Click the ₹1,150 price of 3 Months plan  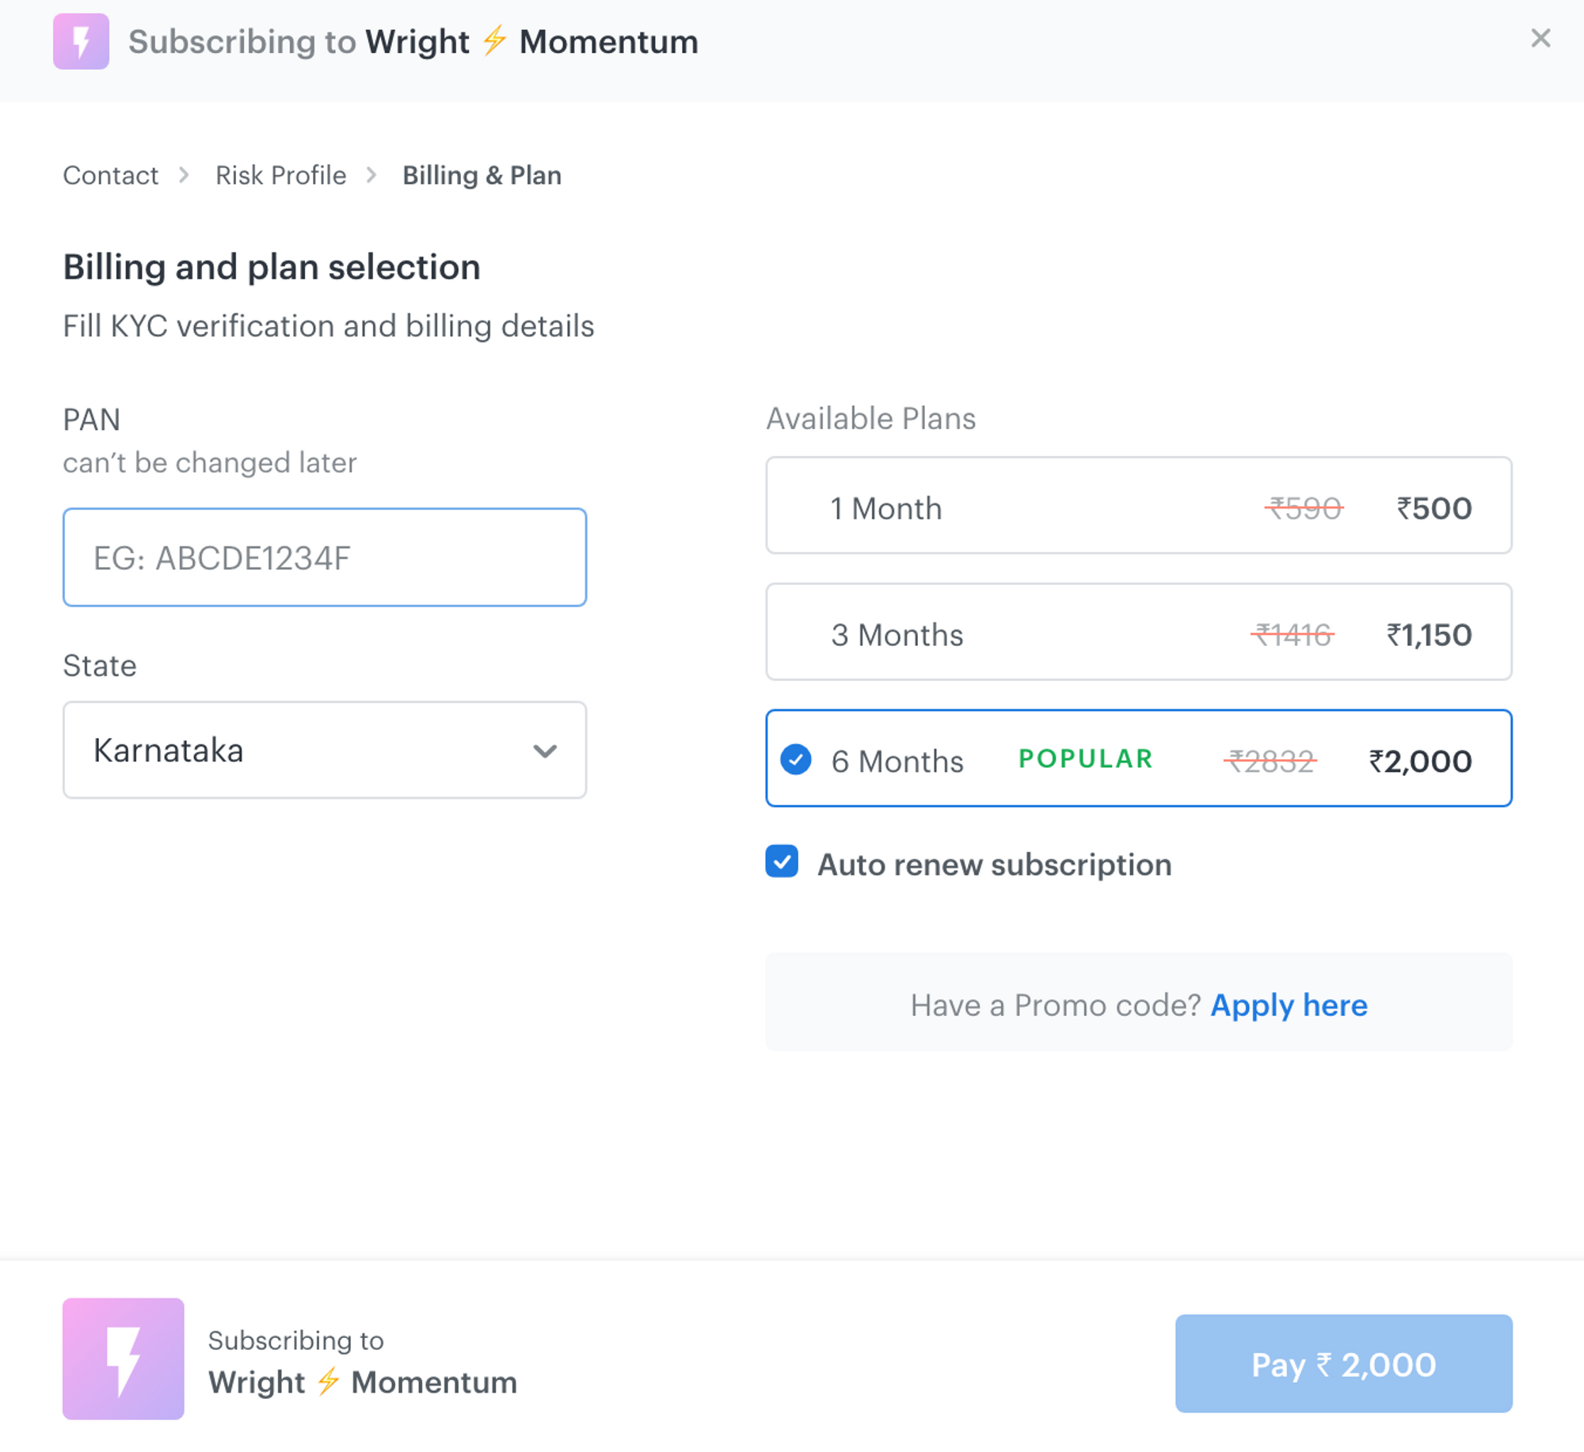1429,635
